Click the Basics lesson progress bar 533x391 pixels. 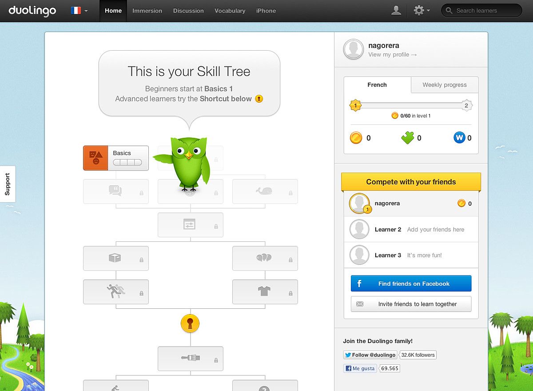click(x=127, y=163)
